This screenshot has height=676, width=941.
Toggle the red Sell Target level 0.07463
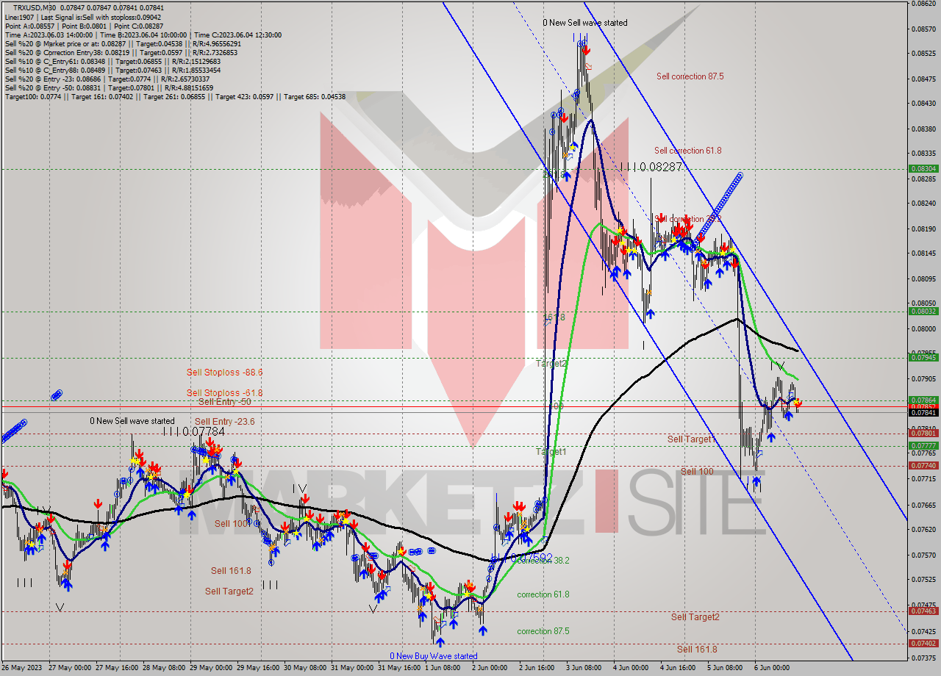925,609
